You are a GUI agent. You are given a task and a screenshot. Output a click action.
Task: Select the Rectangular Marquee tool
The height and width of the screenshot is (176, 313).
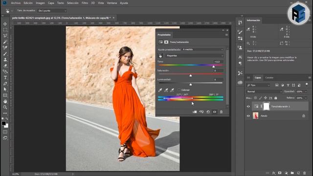pos(5,30)
